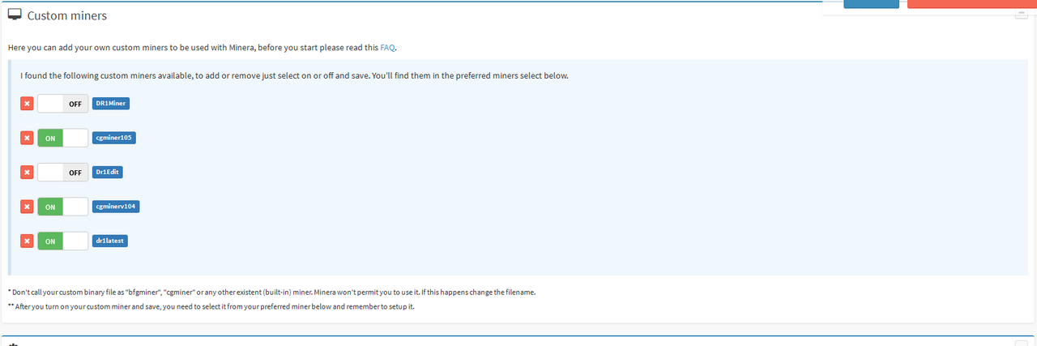Remove cgminerv104 via its red X icon

point(27,207)
